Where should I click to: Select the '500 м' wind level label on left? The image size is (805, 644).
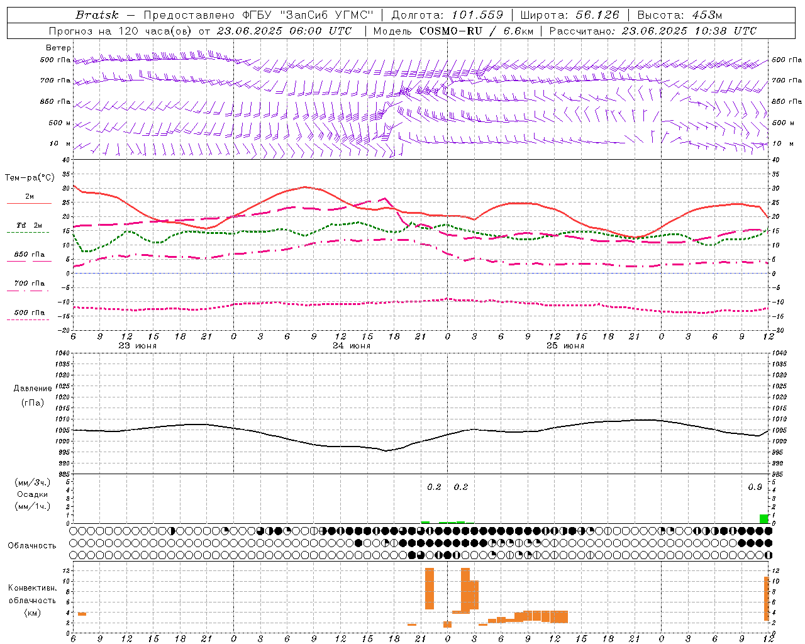tap(60, 123)
